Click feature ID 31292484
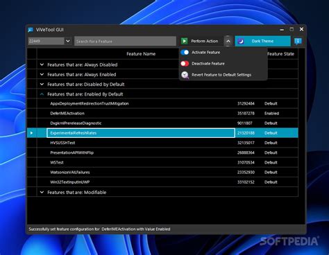The height and width of the screenshot is (255, 329). [246, 103]
